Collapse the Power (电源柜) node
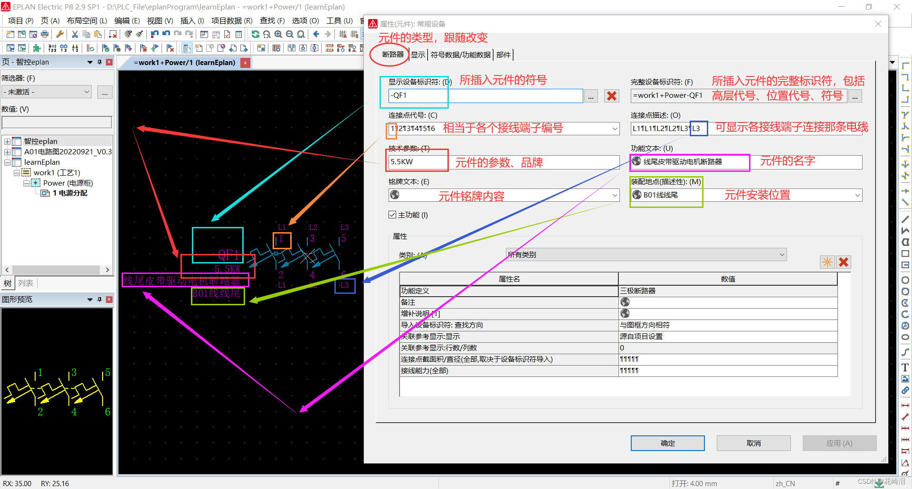912x489 pixels. click(26, 183)
